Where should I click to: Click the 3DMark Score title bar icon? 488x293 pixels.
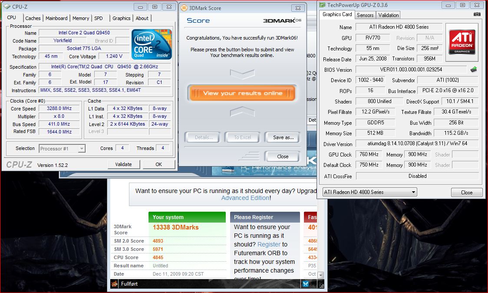tap(184, 8)
